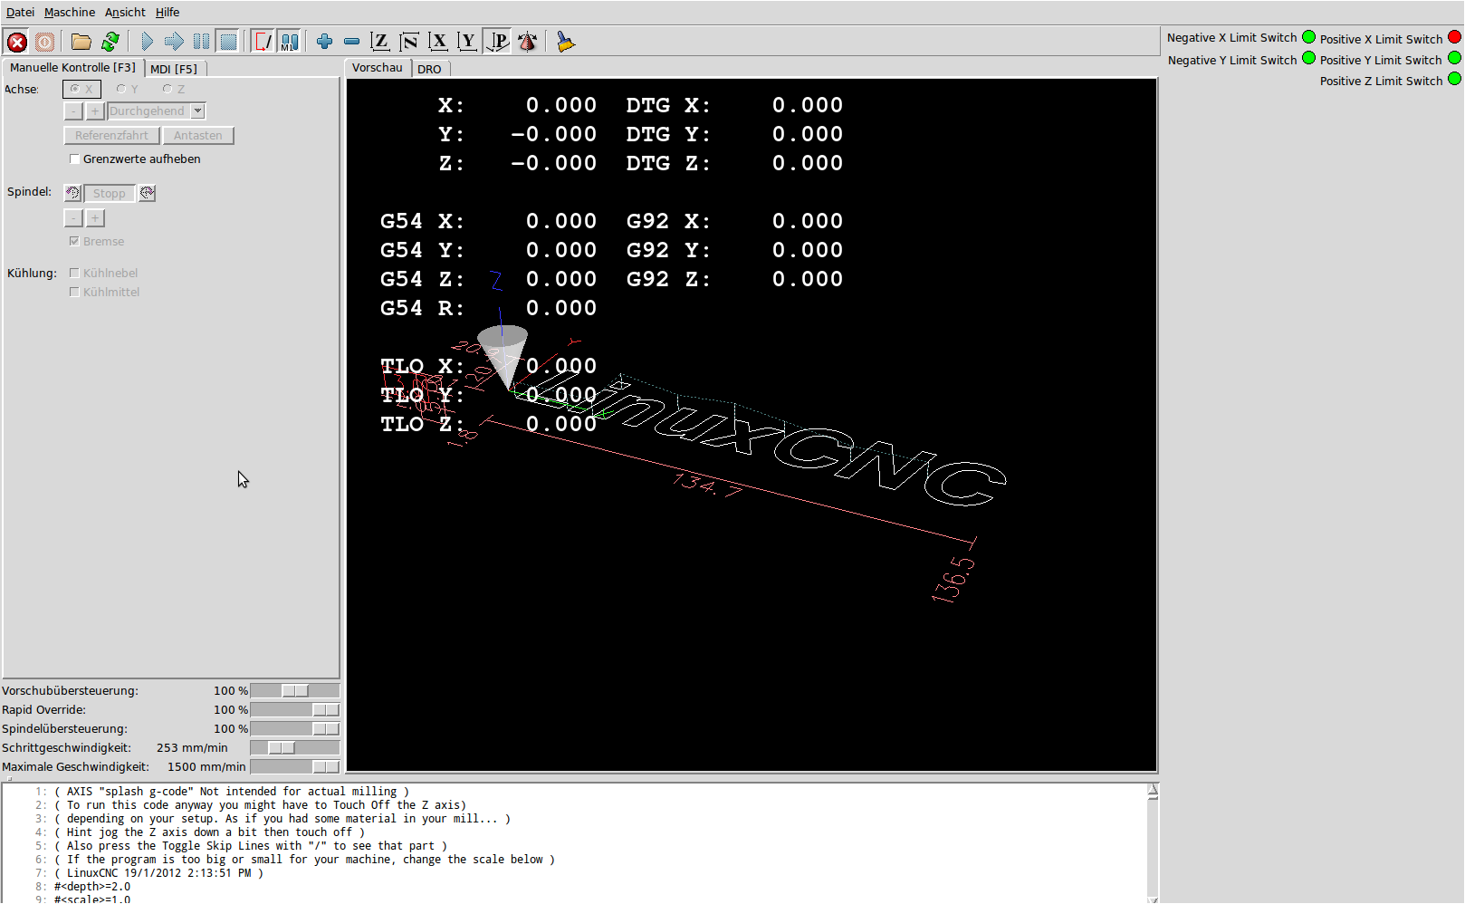Start spindle counterclockwise icon

73,193
